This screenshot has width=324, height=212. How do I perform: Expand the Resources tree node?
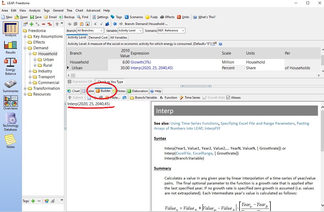pos(25,94)
